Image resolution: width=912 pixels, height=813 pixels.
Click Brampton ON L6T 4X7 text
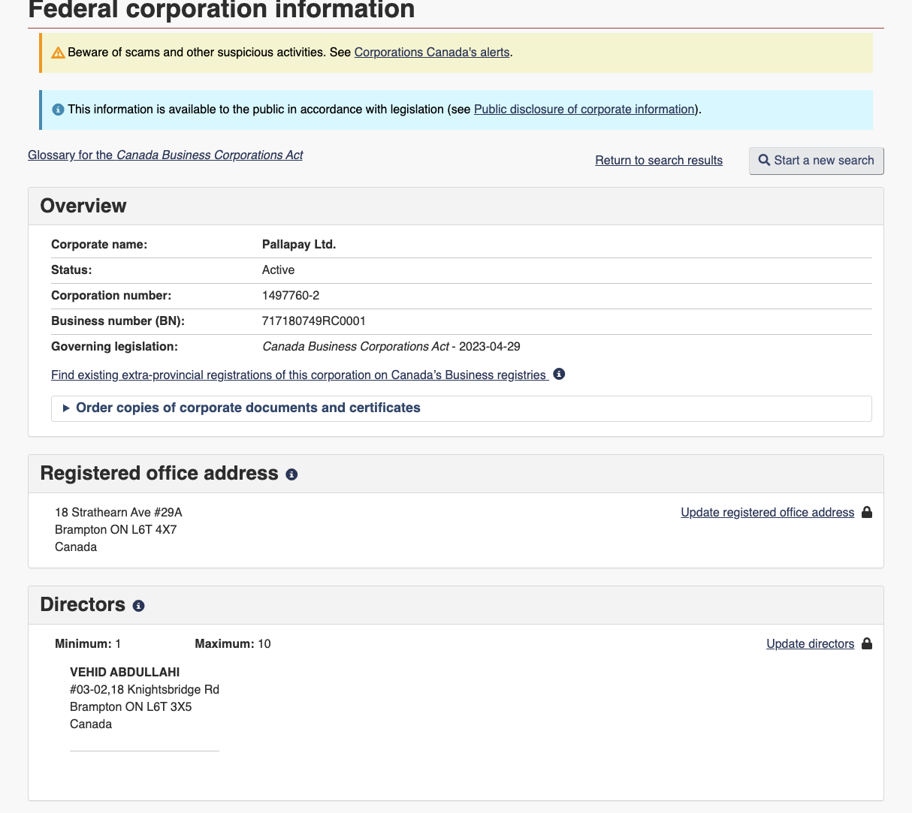(116, 530)
